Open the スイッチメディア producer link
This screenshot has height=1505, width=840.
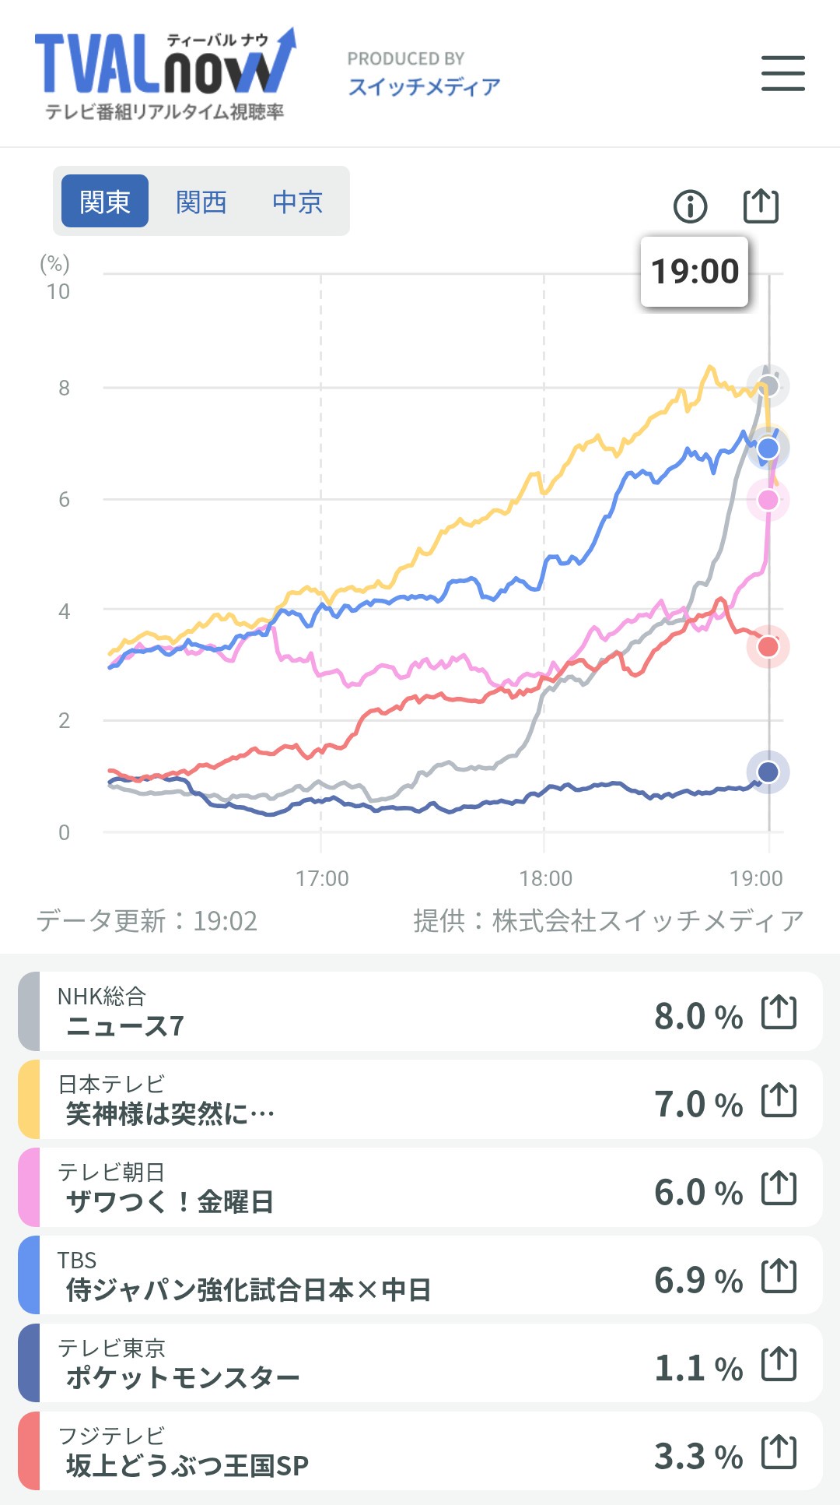[x=424, y=86]
